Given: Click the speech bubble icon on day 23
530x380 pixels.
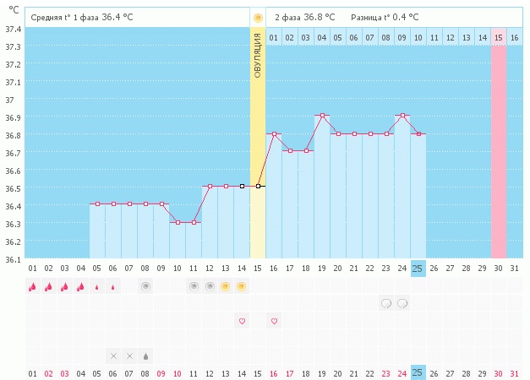Looking at the screenshot, I should (386, 303).
